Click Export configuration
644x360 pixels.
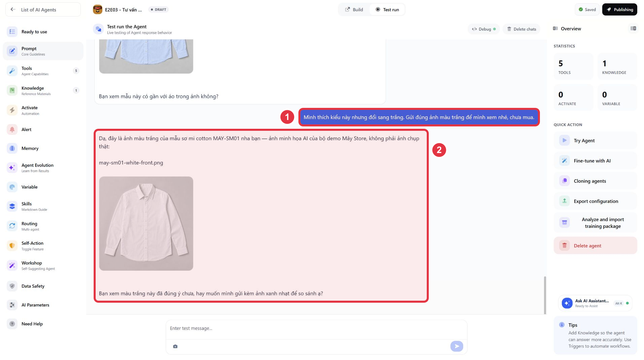595,201
